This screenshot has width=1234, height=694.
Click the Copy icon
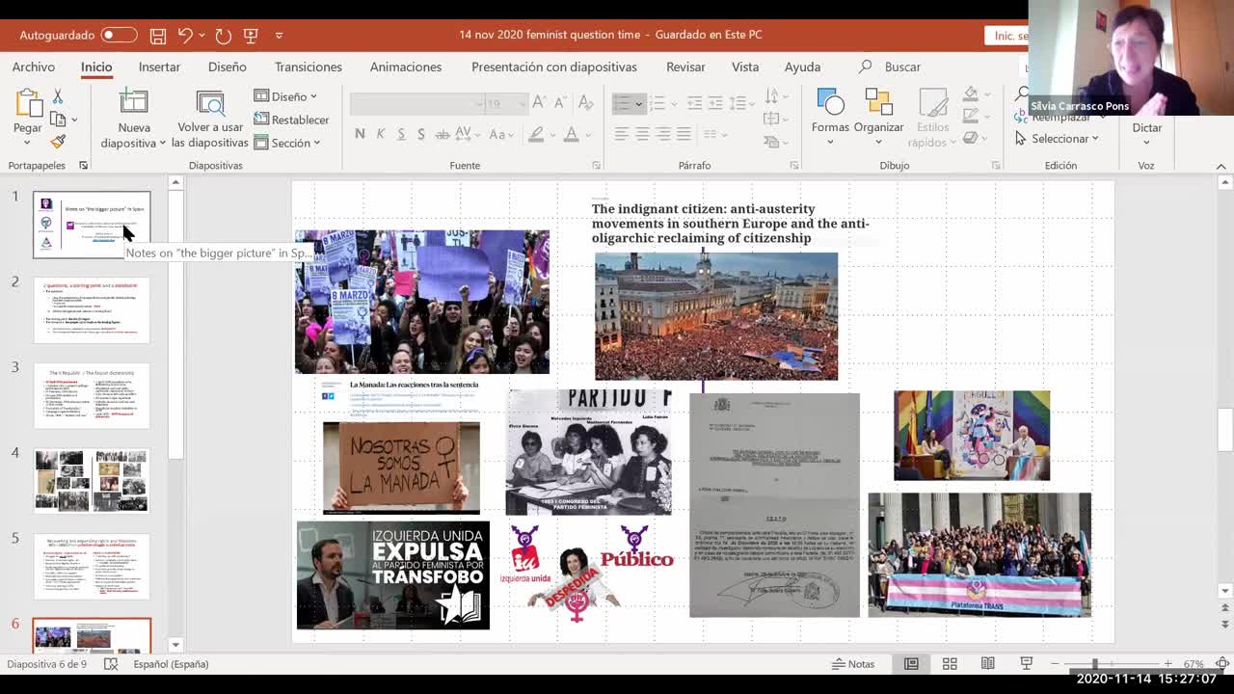(x=58, y=120)
